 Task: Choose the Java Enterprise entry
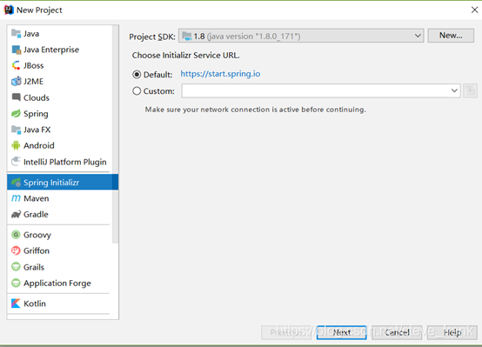tap(61, 50)
